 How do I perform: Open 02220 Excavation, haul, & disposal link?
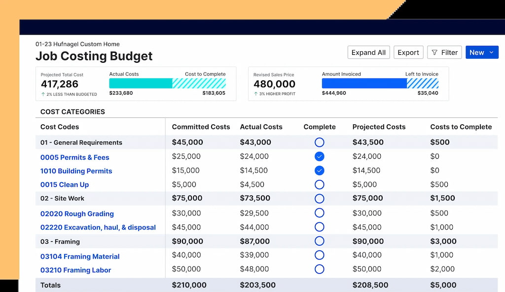(98, 227)
